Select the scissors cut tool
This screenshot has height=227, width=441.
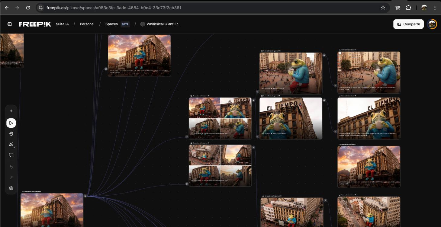pos(11,144)
